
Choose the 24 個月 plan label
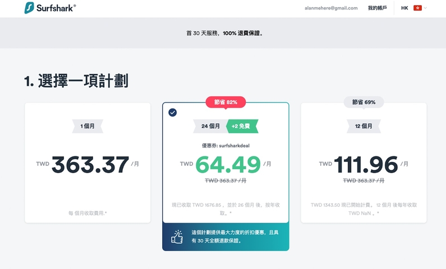point(210,126)
